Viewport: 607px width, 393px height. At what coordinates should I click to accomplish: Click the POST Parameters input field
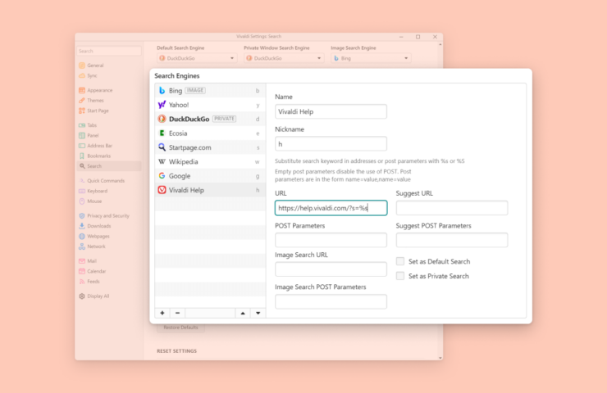[x=331, y=240]
